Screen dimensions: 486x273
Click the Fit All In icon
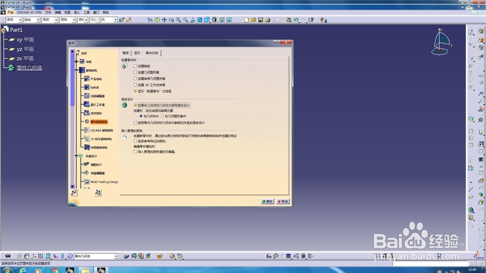(157, 20)
